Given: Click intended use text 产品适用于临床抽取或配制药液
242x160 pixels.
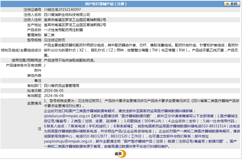Looking at the screenshot, I should pos(69,60).
